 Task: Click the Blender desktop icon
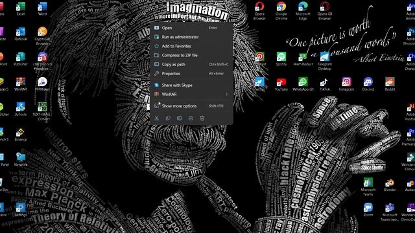click(x=390, y=184)
